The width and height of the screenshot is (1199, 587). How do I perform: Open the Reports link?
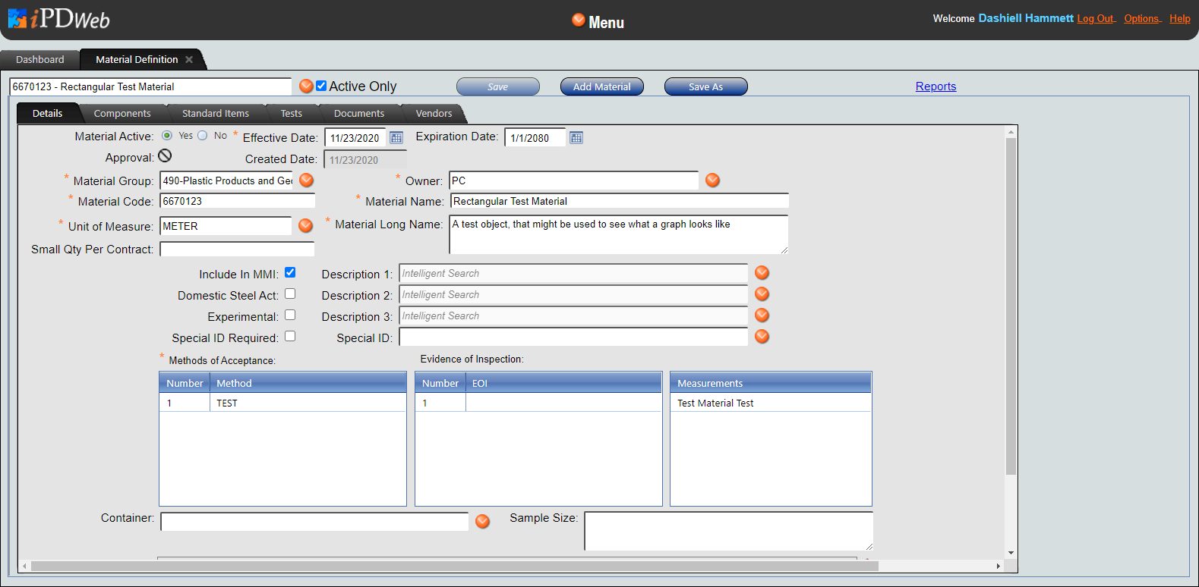[936, 86]
